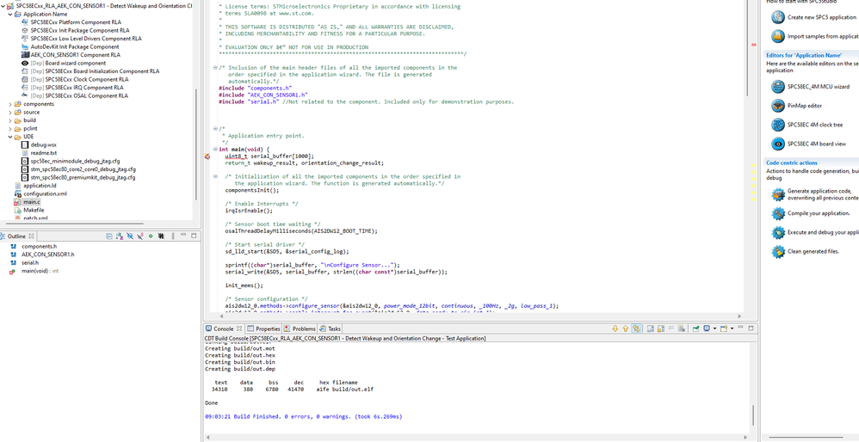The width and height of the screenshot is (859, 442).
Task: Jump to previous error in Console
Action: [x=626, y=328]
